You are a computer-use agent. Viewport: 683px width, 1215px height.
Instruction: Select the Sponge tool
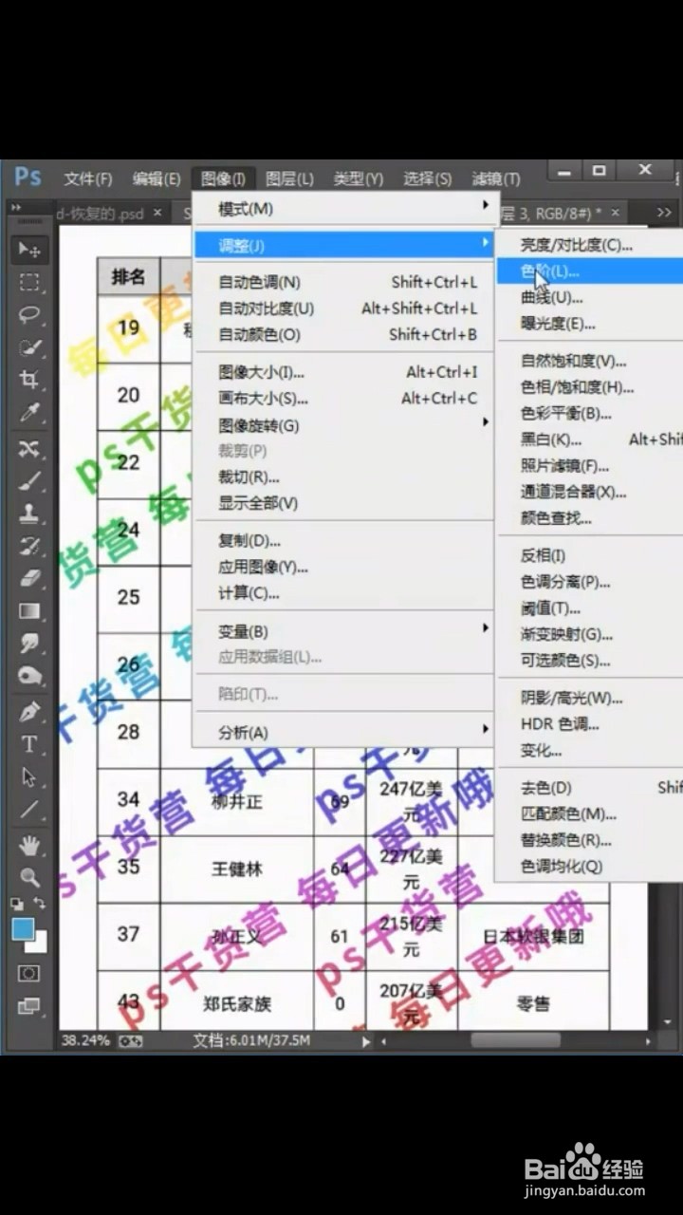point(29,677)
